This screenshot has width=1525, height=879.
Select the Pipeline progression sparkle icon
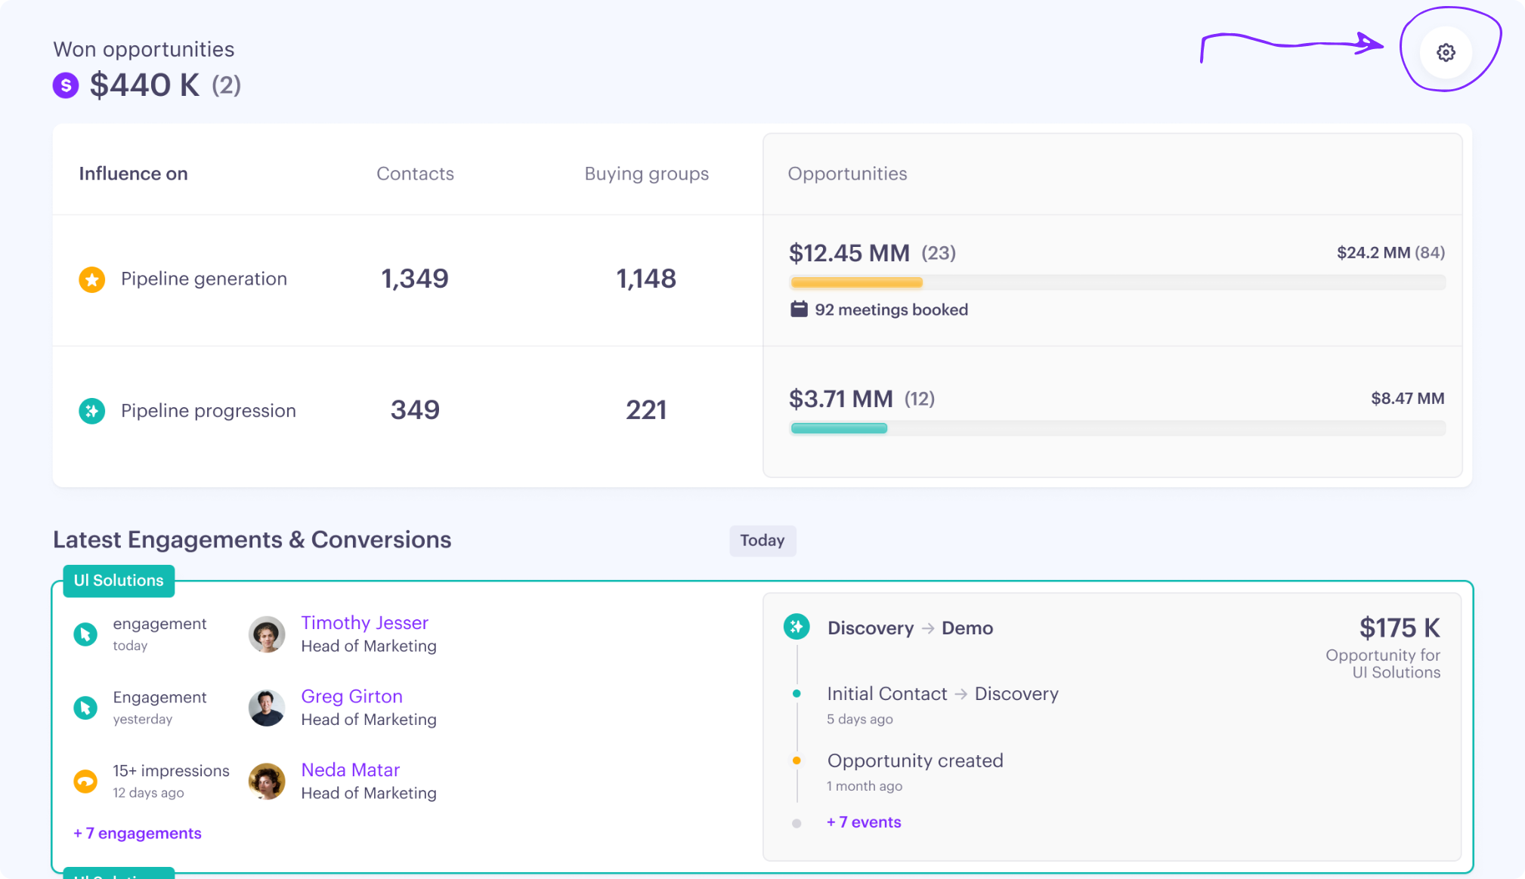pyautogui.click(x=91, y=411)
